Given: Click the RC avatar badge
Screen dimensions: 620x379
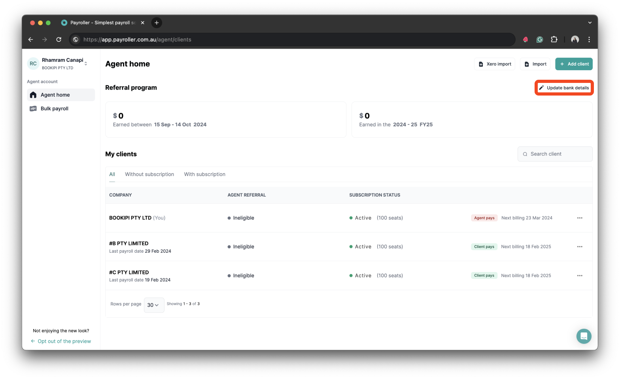Looking at the screenshot, I should click(x=33, y=64).
